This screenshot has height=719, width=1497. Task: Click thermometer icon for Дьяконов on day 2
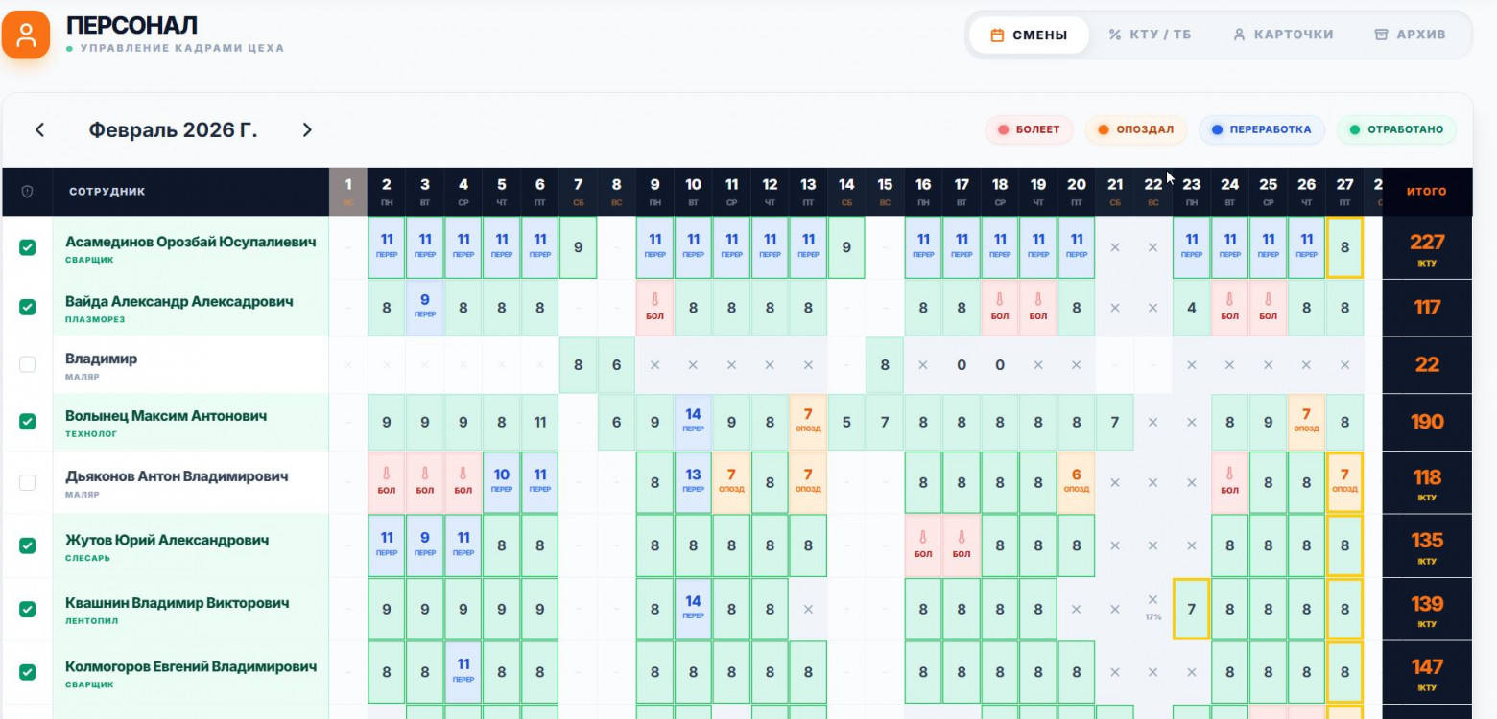tap(386, 475)
